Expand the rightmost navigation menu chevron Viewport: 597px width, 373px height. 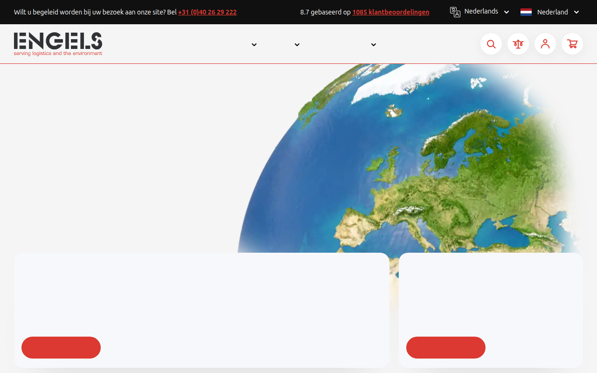[374, 45]
